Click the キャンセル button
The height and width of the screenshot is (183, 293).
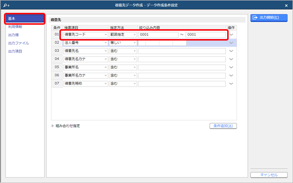[x=269, y=175]
